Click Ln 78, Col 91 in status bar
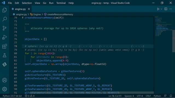Image resolution: width=175 pixels, height=98 pixels. click(x=115, y=96)
